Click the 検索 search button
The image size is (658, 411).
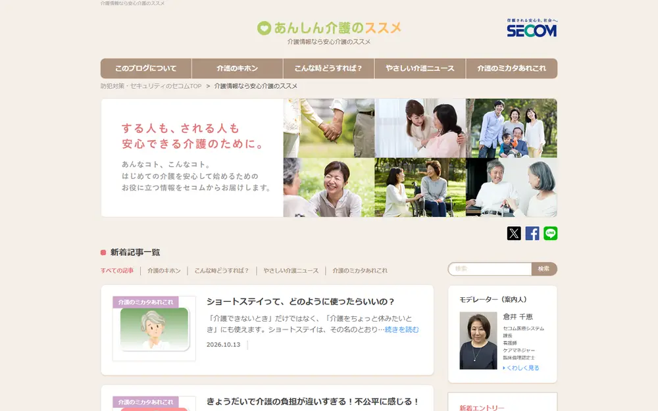click(x=544, y=269)
